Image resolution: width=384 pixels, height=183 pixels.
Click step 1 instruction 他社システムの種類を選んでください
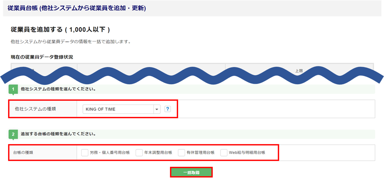pyautogui.click(x=59, y=89)
